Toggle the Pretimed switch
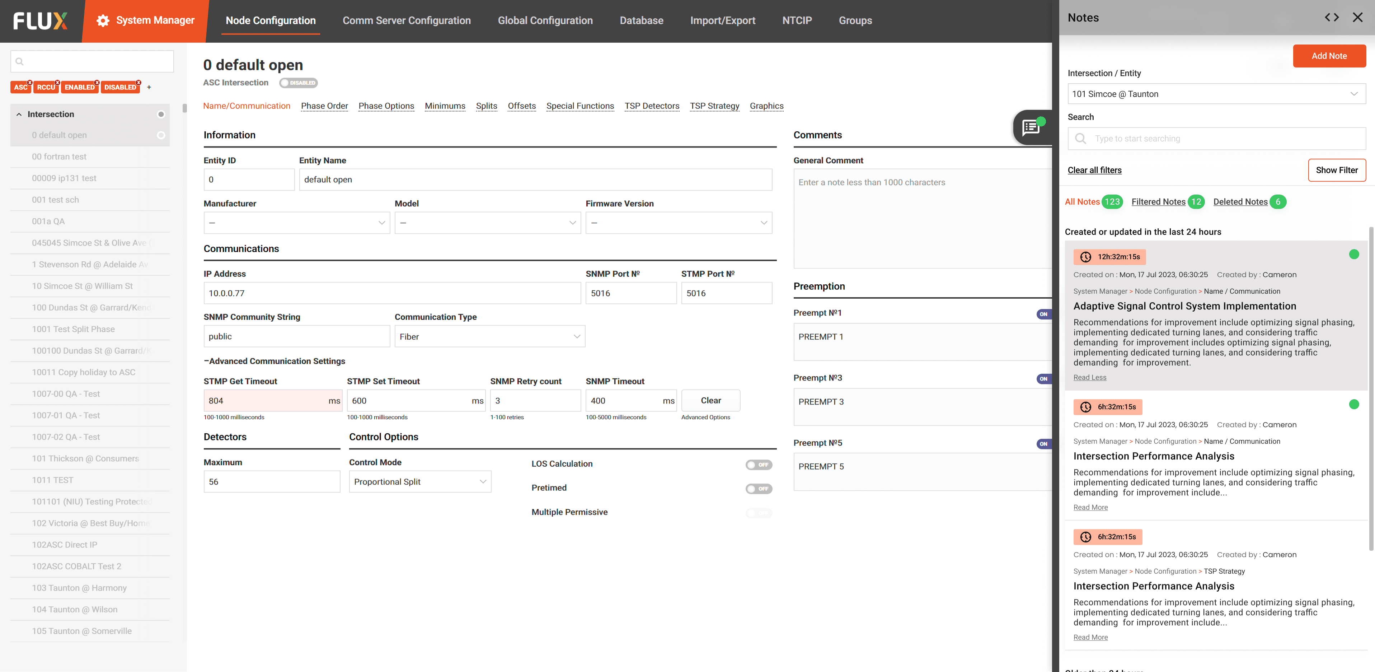Viewport: 1375px width, 672px height. 759,488
